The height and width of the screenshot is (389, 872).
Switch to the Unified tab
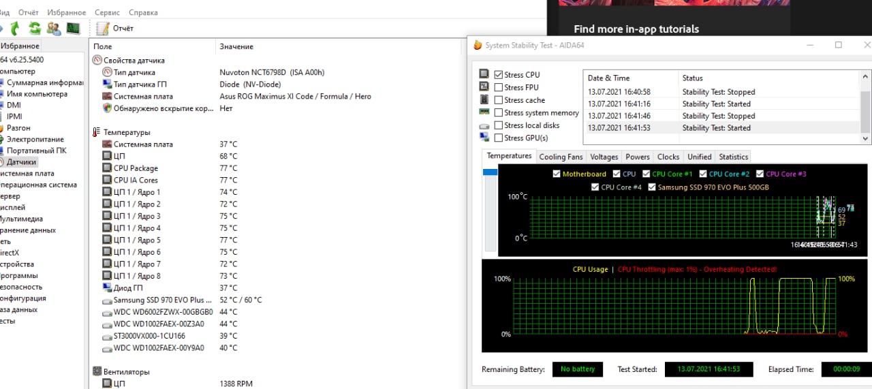tap(699, 157)
